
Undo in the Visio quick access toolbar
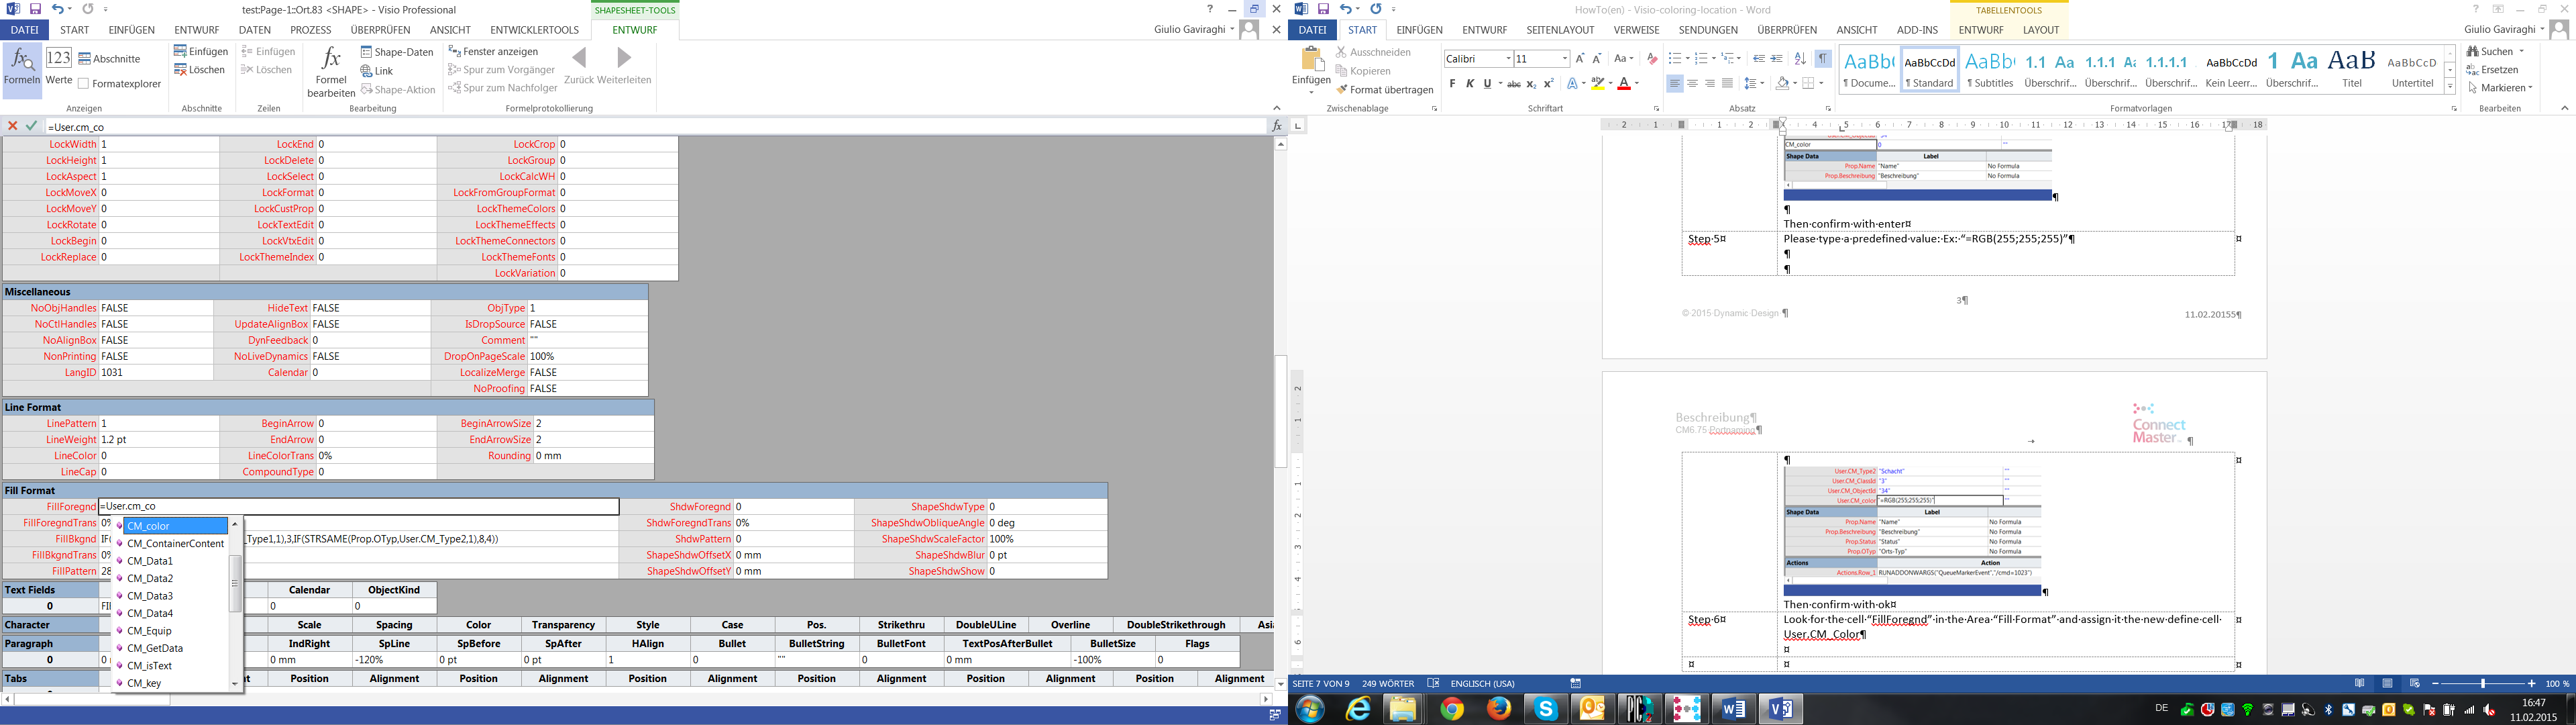point(57,9)
